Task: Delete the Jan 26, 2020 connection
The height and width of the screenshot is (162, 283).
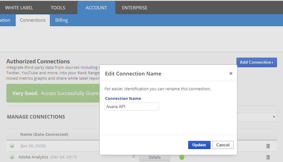Action: pos(268,146)
